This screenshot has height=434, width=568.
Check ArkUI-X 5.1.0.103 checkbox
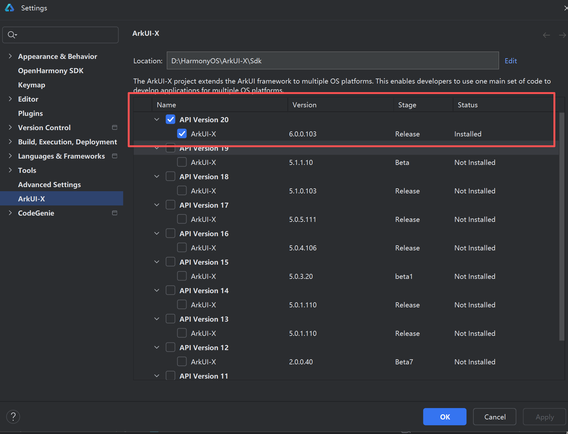(x=182, y=191)
